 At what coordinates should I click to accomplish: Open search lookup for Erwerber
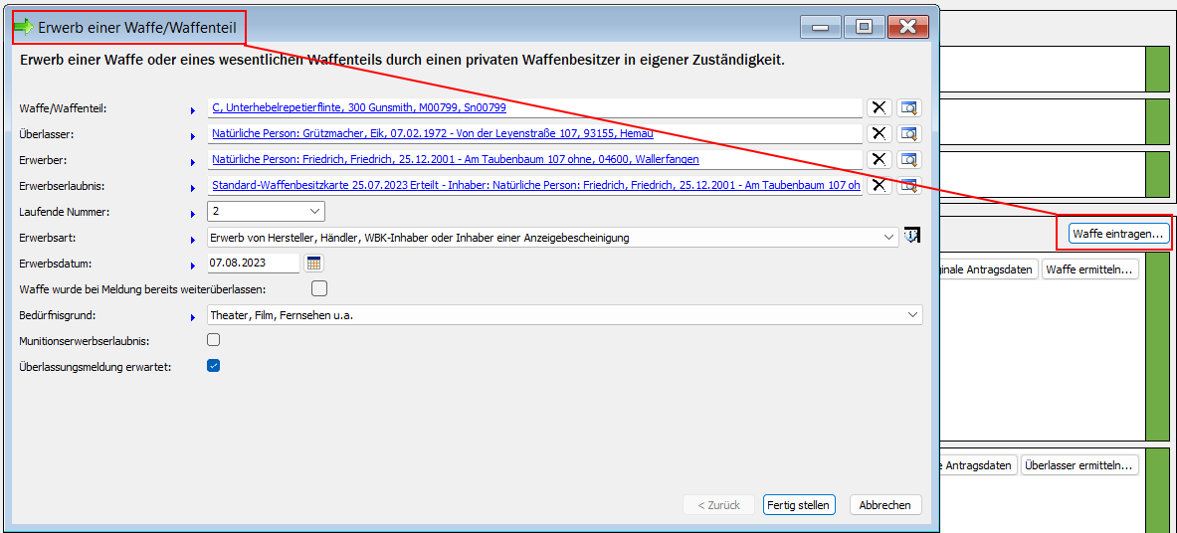pyautogui.click(x=908, y=159)
